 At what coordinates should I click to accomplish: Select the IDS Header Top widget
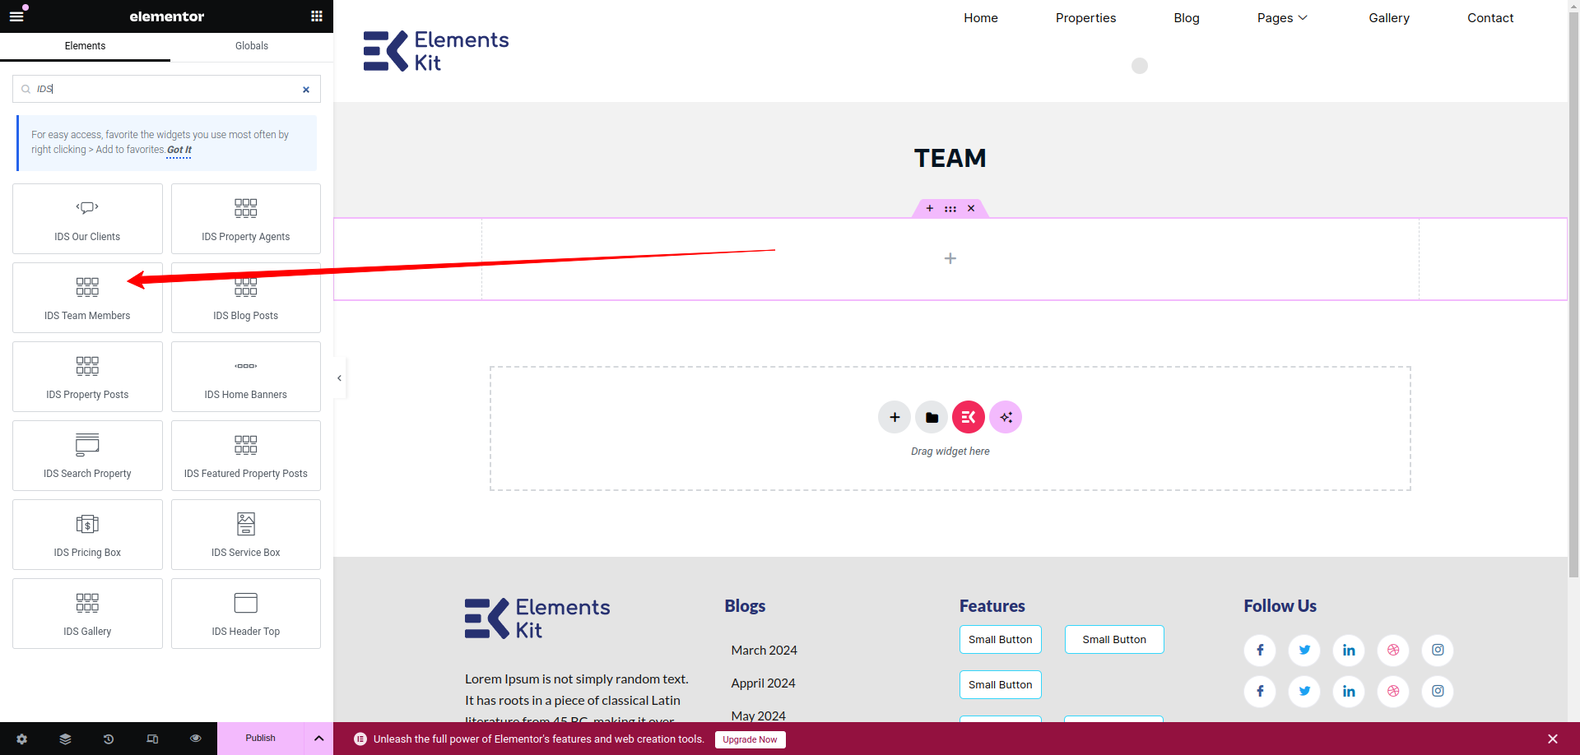246,614
